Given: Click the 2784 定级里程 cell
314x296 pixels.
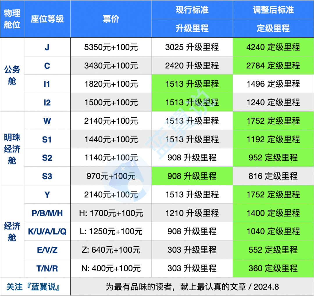Looking at the screenshot, I should tap(273, 65).
